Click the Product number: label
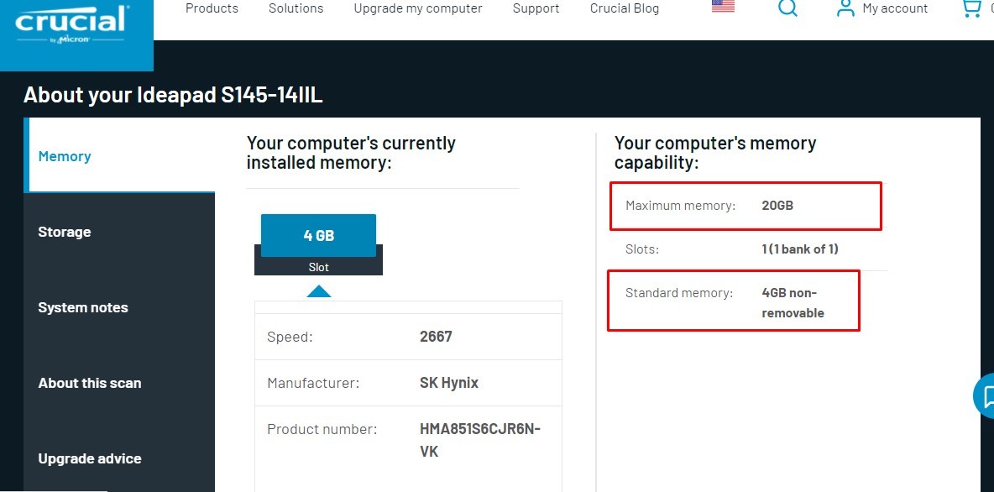Image resolution: width=994 pixels, height=492 pixels. (322, 429)
